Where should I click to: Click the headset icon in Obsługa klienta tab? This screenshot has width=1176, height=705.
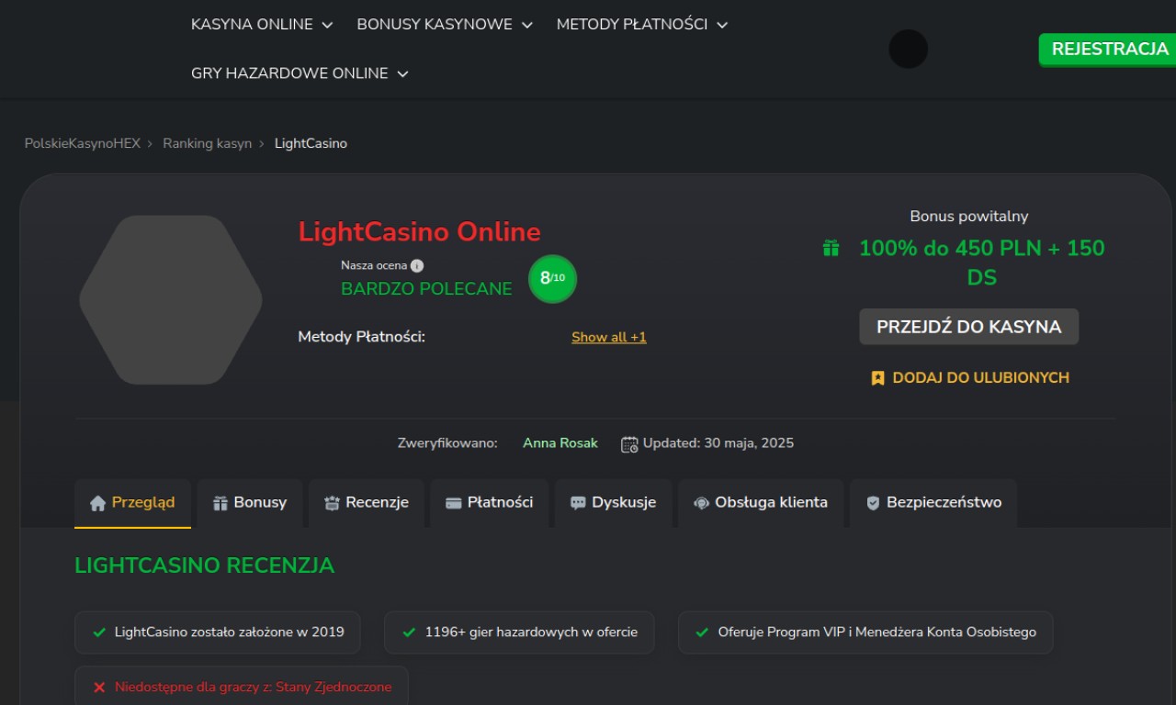coord(701,503)
